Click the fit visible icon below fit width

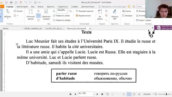click(x=38, y=20)
